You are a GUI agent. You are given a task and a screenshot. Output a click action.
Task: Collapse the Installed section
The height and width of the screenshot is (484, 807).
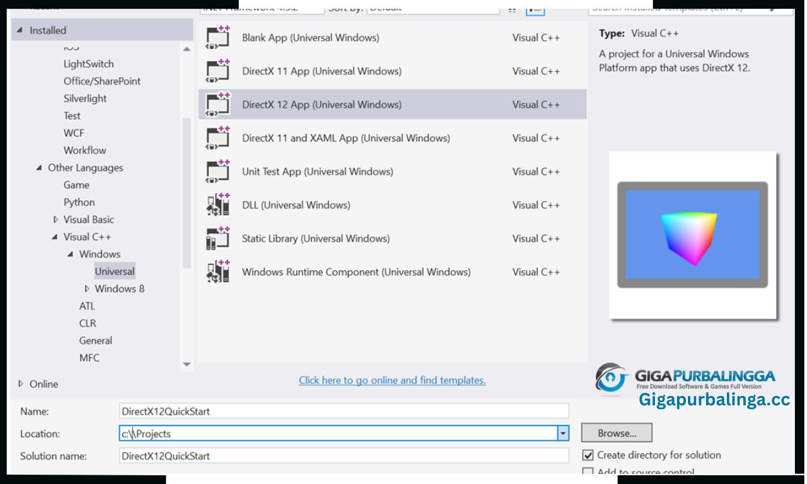coord(20,30)
